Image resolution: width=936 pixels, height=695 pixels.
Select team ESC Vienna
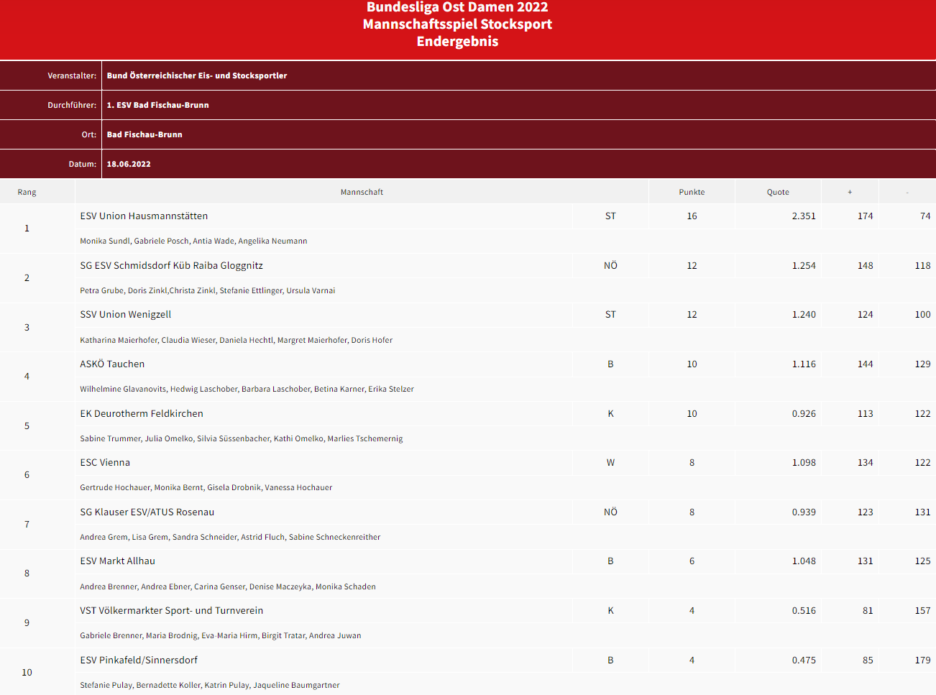tap(105, 462)
